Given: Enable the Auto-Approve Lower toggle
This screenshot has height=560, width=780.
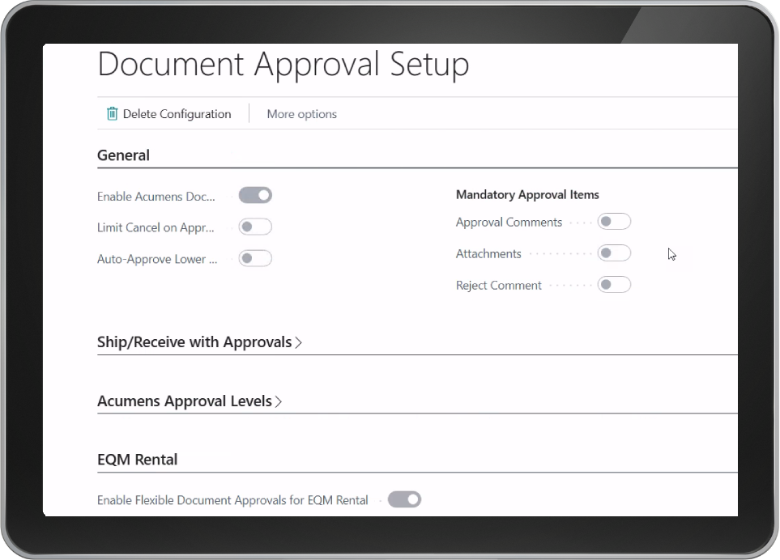Looking at the screenshot, I should coord(255,258).
